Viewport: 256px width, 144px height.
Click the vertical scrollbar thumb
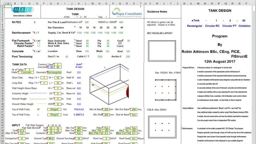point(254,8)
